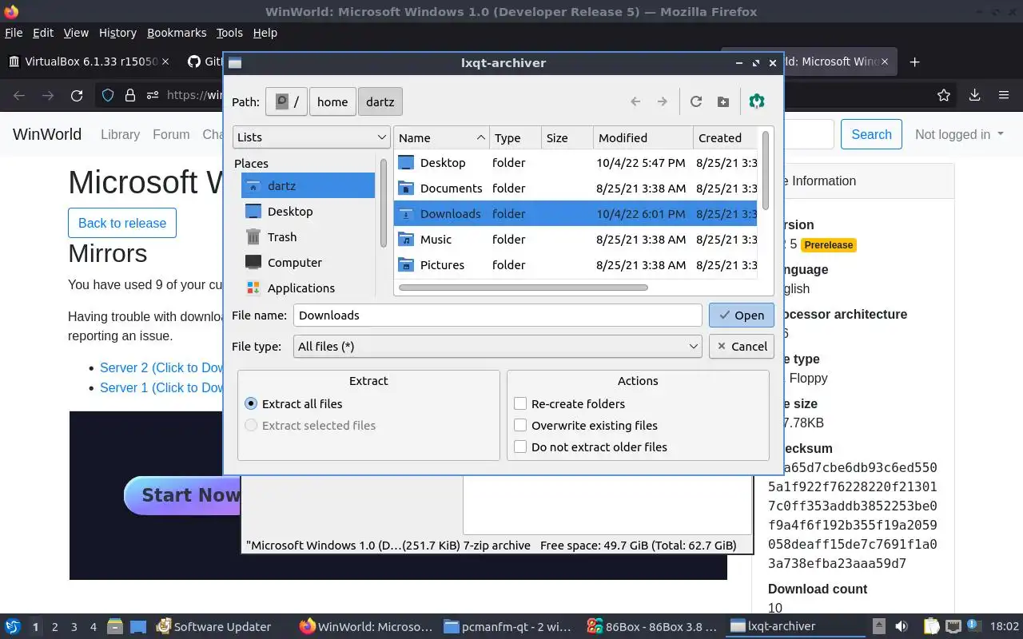Click the home path segment button
The image size is (1023, 639).
click(332, 101)
